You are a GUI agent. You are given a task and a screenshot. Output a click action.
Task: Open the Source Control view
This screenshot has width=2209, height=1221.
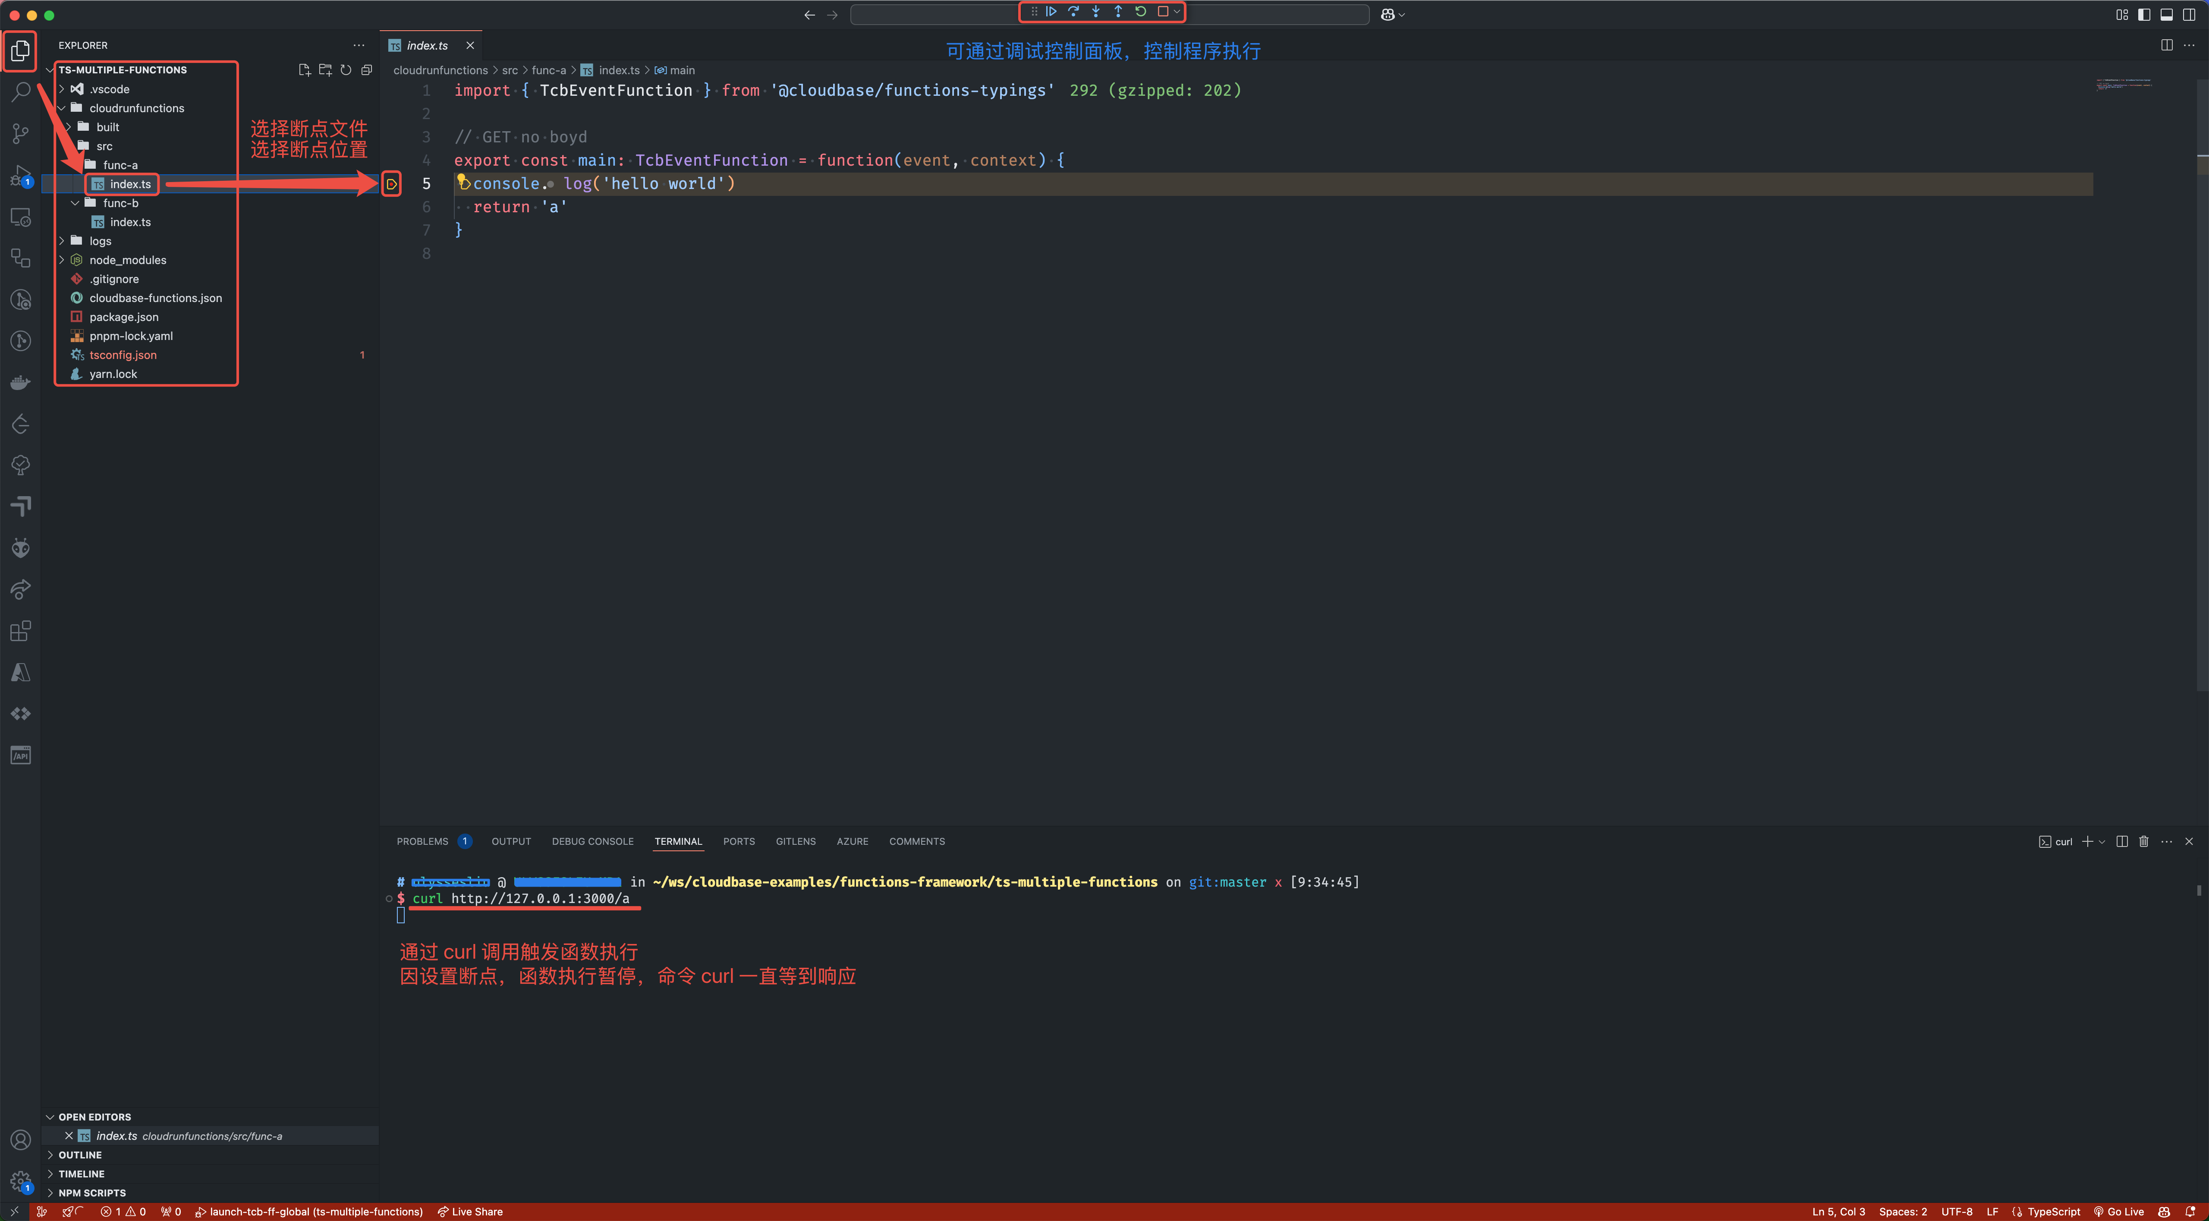[21, 133]
